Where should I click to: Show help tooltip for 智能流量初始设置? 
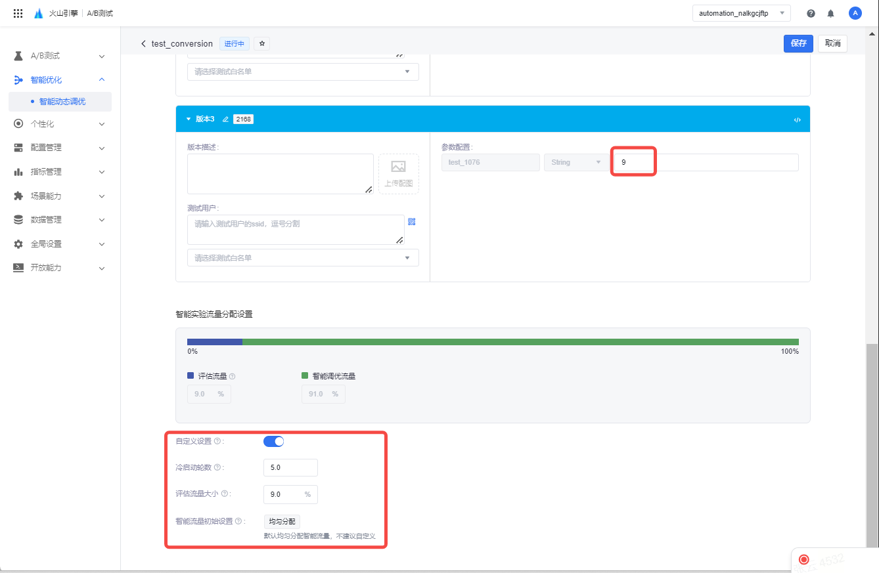click(x=238, y=521)
